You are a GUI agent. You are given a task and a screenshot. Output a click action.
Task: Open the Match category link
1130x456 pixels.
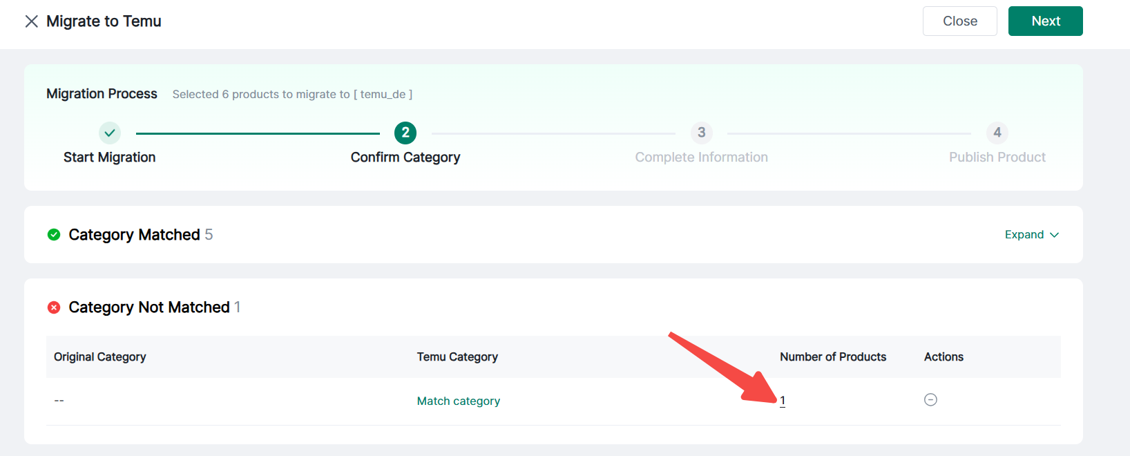pos(458,401)
